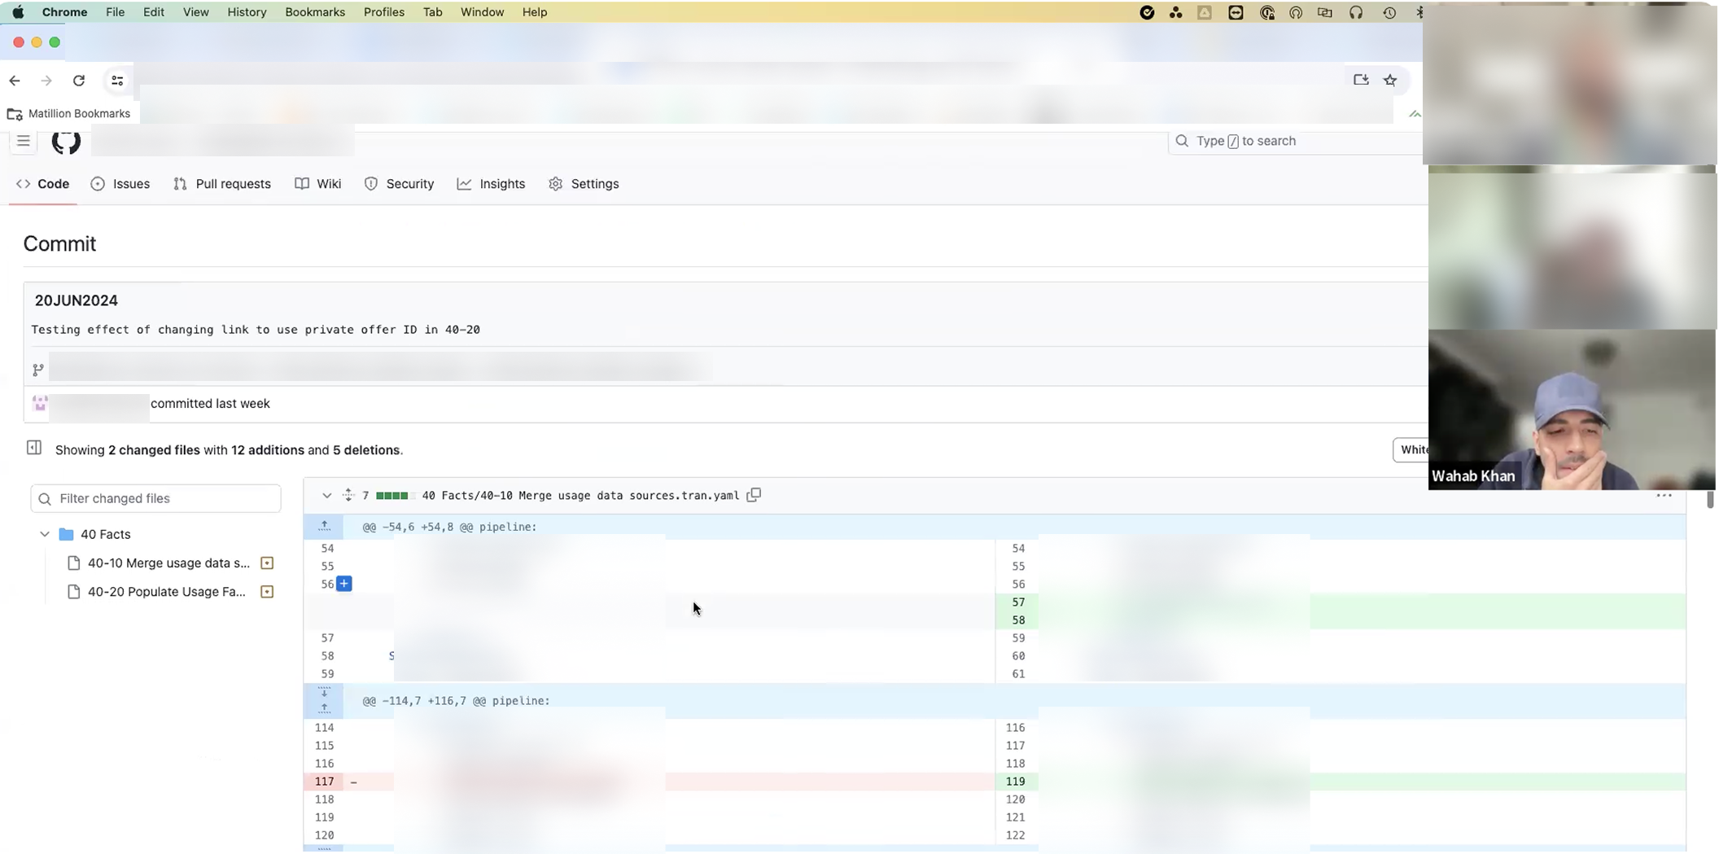Go back to the previous browser page
Viewport: 1719px width, 854px height.
15,81
